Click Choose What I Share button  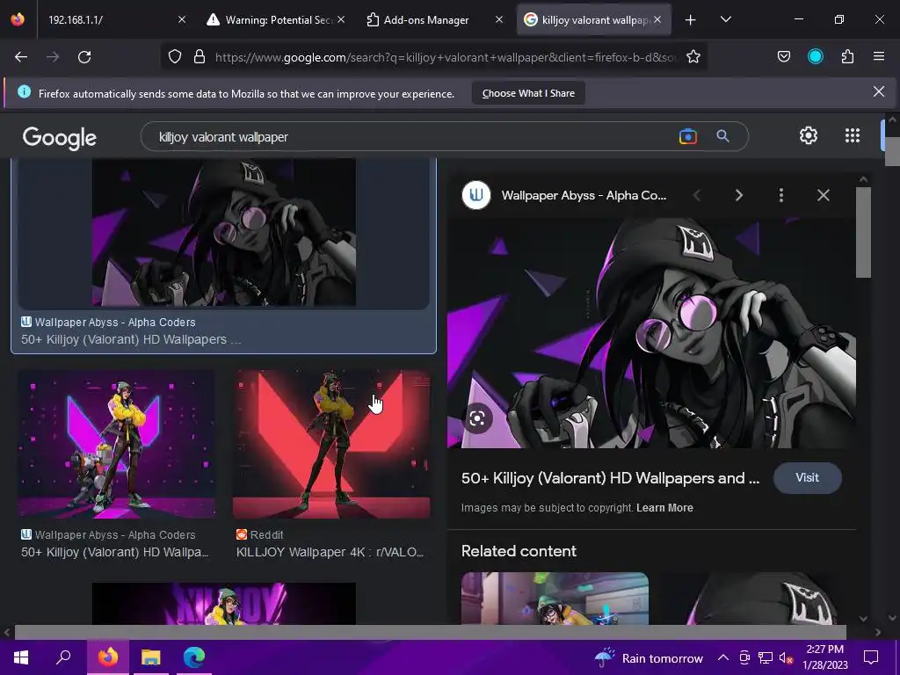click(528, 93)
